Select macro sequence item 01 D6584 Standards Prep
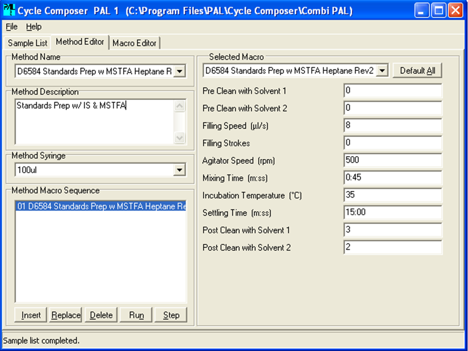Viewport: 468px width, 351px height. click(x=101, y=206)
